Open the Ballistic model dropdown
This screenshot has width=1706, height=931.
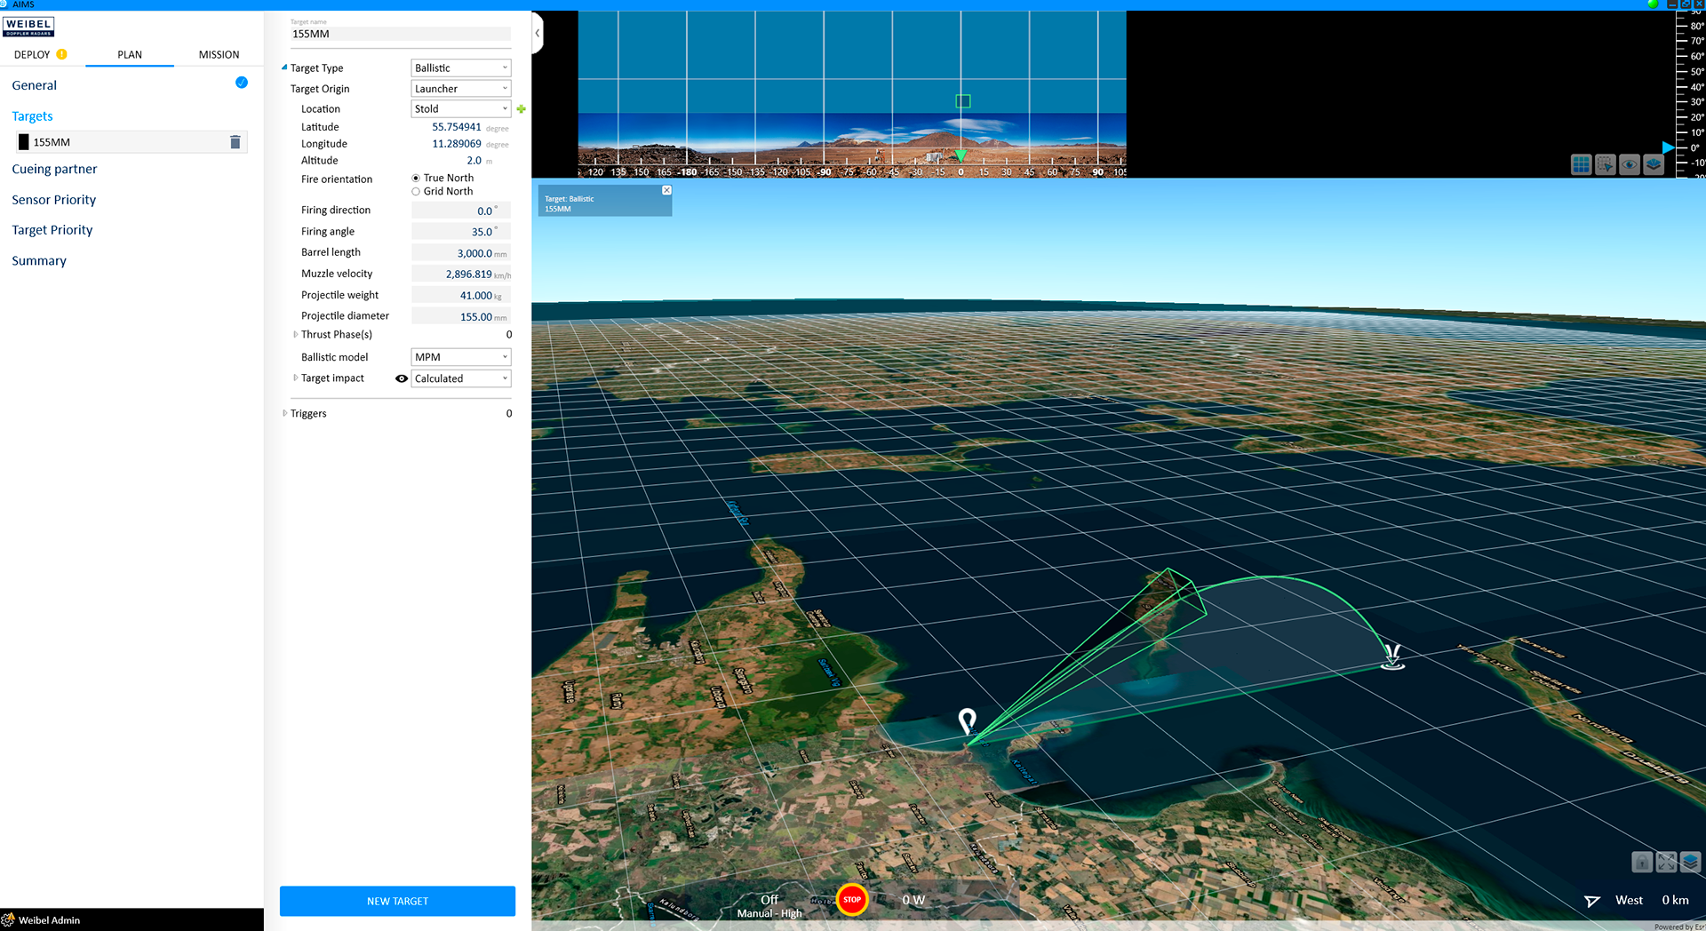point(461,357)
